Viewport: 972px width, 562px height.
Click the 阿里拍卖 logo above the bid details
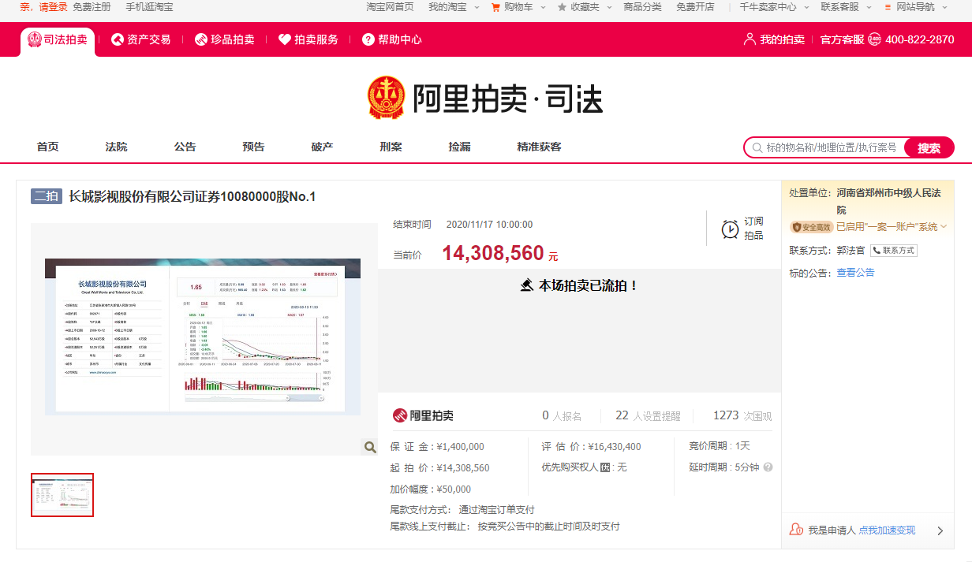pyautogui.click(x=424, y=415)
